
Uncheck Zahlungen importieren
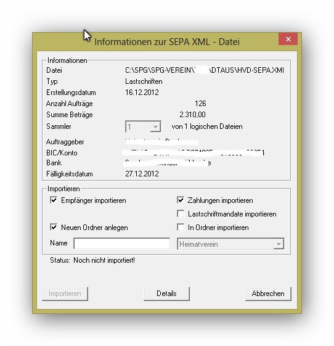(x=181, y=200)
